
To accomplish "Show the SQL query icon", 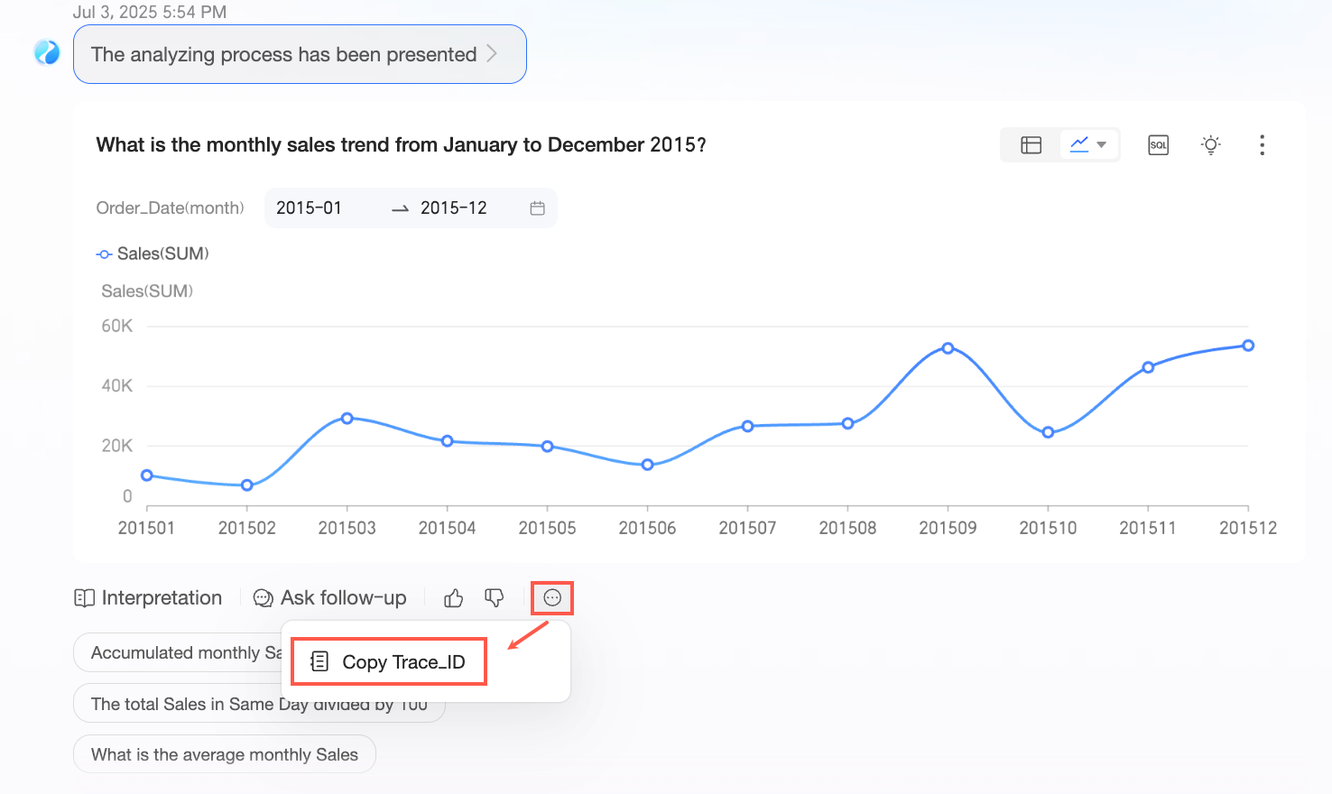I will [x=1158, y=145].
